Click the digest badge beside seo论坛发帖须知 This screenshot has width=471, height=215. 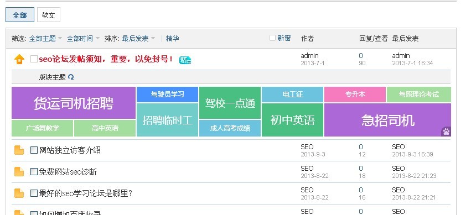(185, 60)
